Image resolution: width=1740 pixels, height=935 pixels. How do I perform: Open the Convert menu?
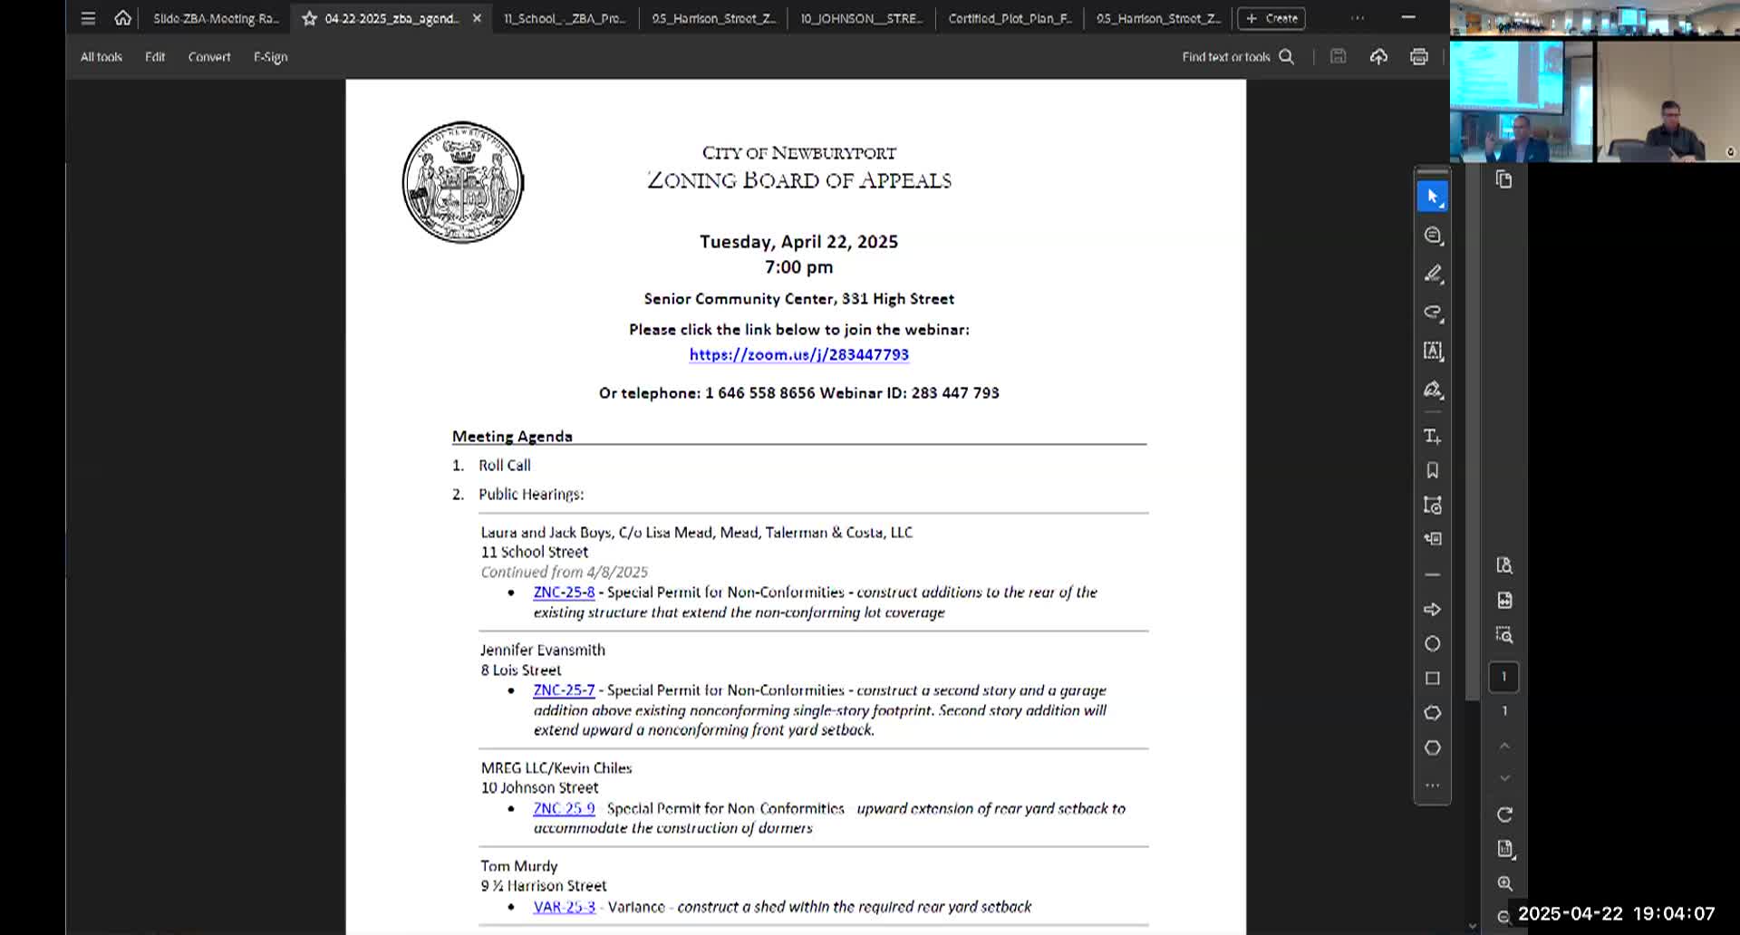pyautogui.click(x=209, y=56)
